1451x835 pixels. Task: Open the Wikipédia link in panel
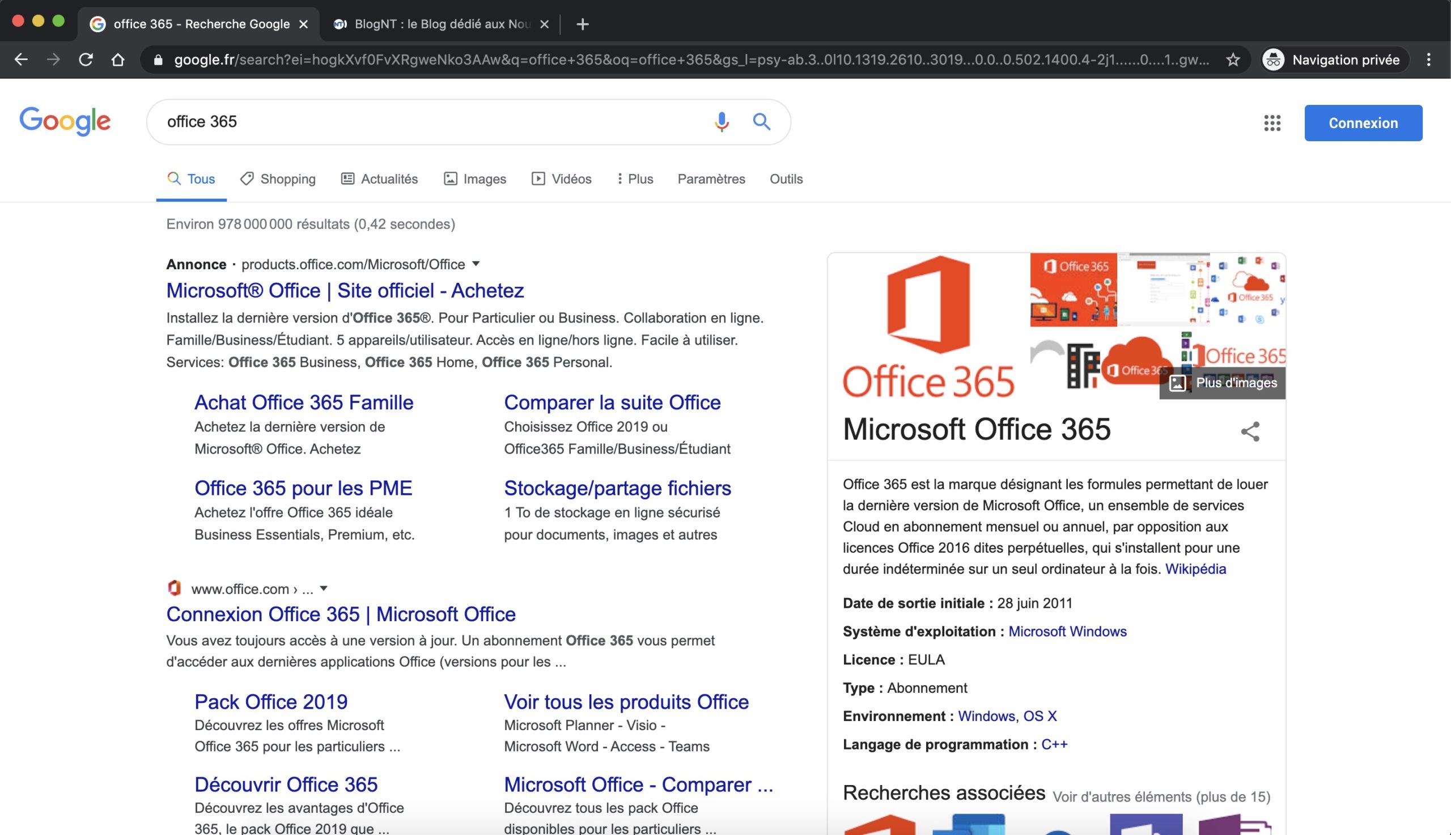pos(1195,569)
